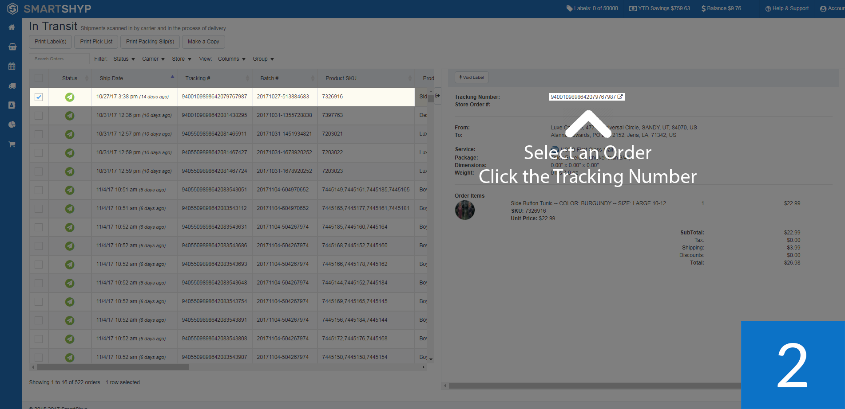This screenshot has height=409, width=845.
Task: Uncheck the row for tracking 9400109898642079767987
Action: [39, 97]
